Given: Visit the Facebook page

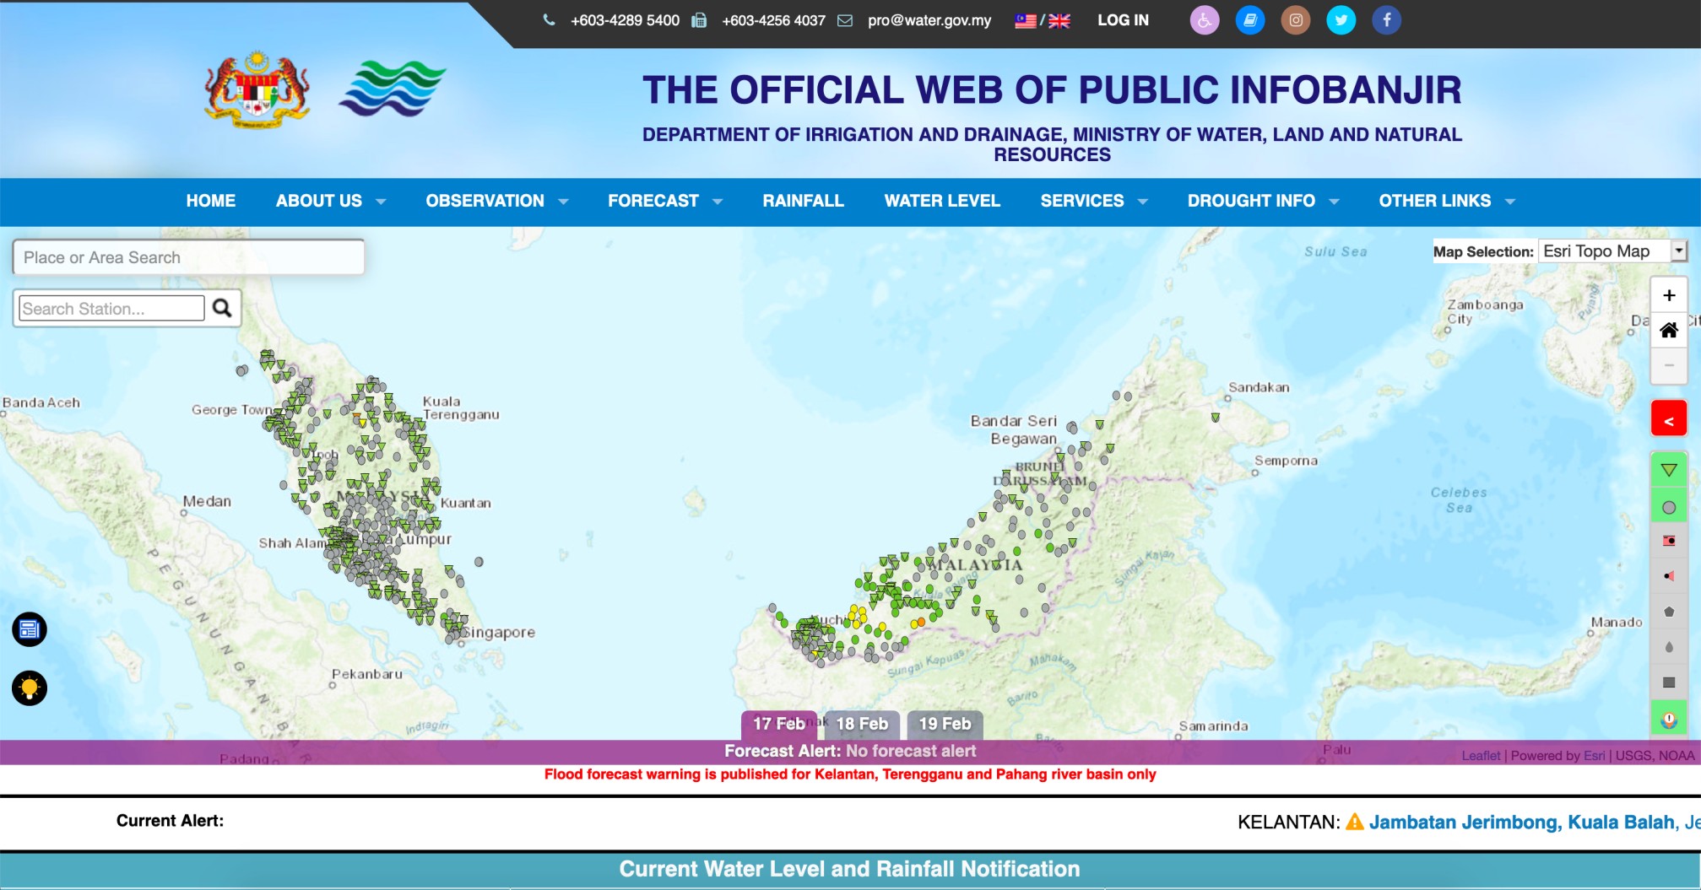Looking at the screenshot, I should coord(1386,20).
